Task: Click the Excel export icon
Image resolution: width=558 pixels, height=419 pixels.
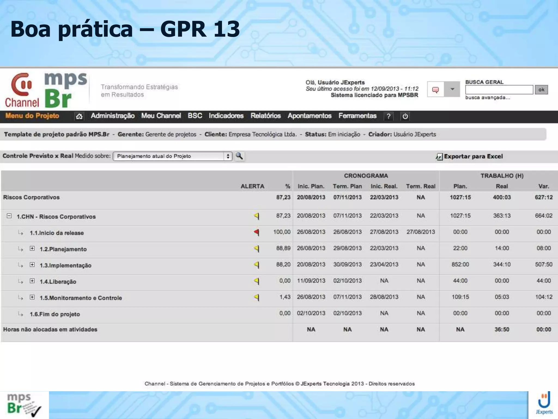Action: 439,157
